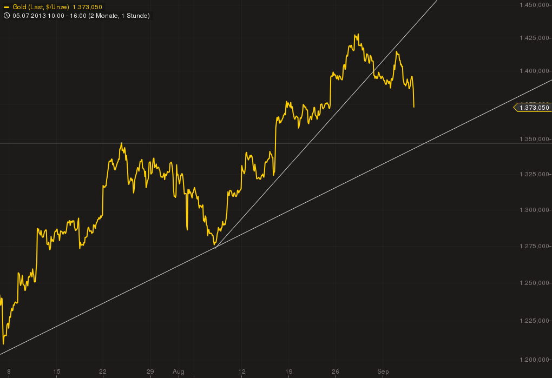Click the Aug label on the time axis
552x378 pixels.
179,372
